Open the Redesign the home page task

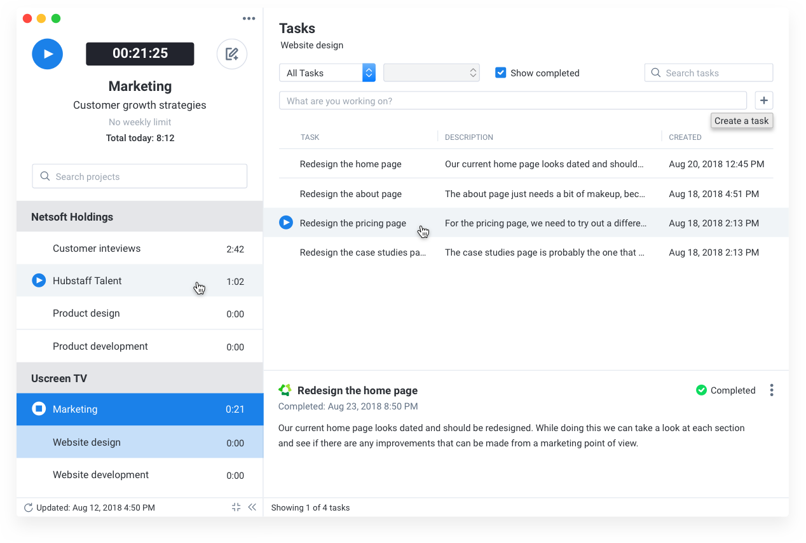[526, 164]
